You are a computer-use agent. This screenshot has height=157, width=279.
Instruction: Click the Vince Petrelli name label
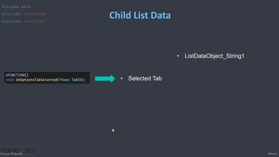click(x=11, y=154)
